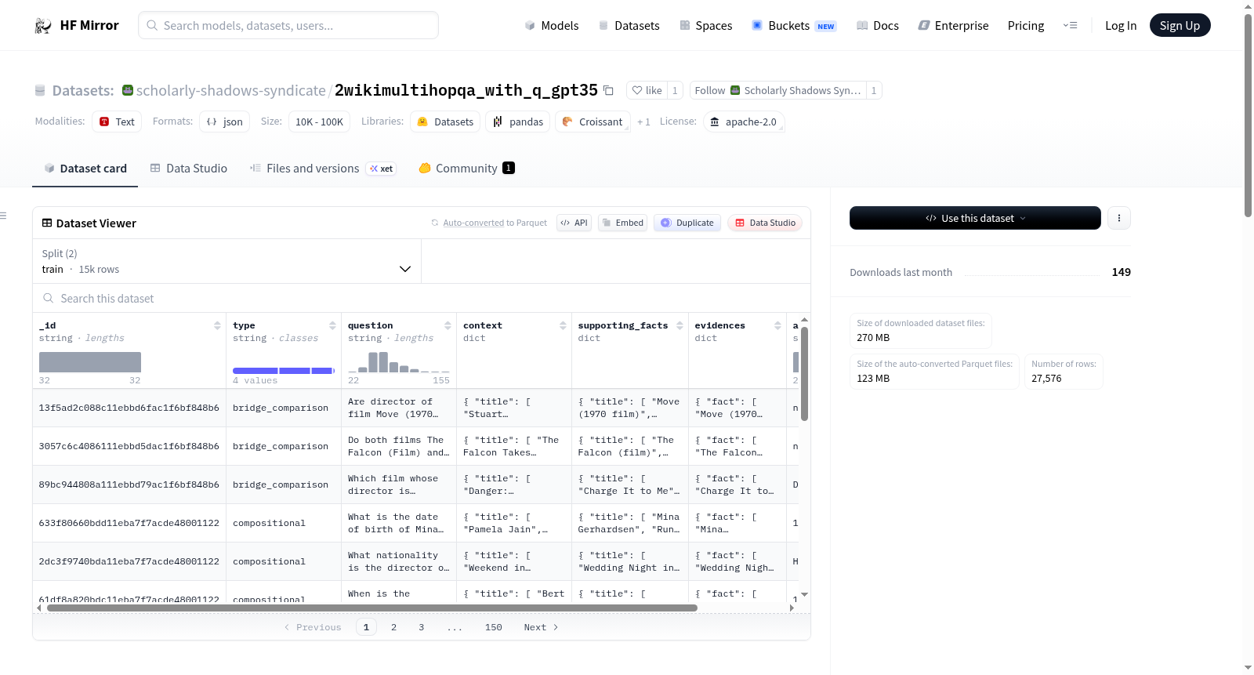Click the question lengths histogram

click(399, 361)
